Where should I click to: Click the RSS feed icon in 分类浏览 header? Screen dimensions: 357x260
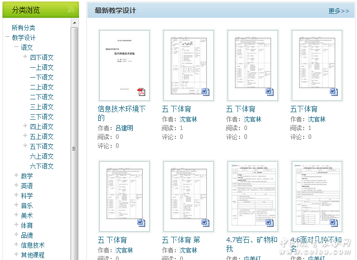tap(71, 10)
